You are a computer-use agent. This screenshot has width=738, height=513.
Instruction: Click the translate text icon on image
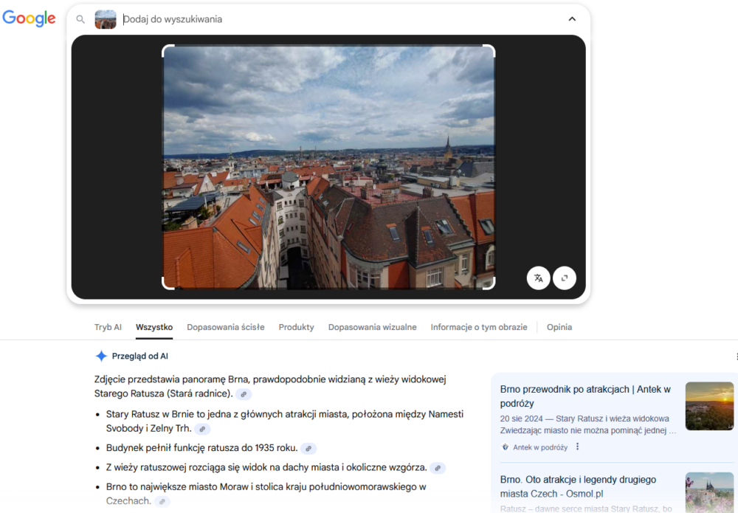coord(539,278)
